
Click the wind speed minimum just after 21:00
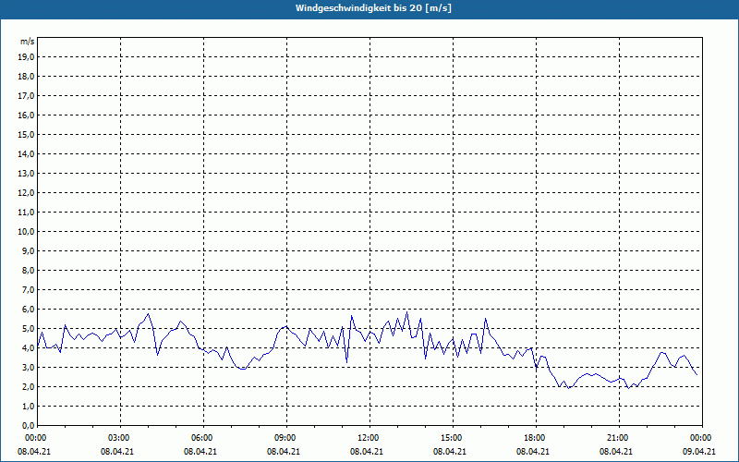[x=628, y=388]
